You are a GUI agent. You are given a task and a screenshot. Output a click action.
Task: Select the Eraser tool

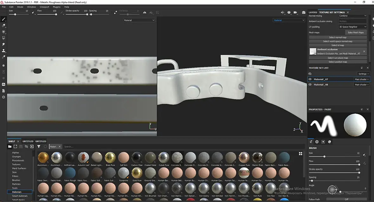[x=3, y=25]
